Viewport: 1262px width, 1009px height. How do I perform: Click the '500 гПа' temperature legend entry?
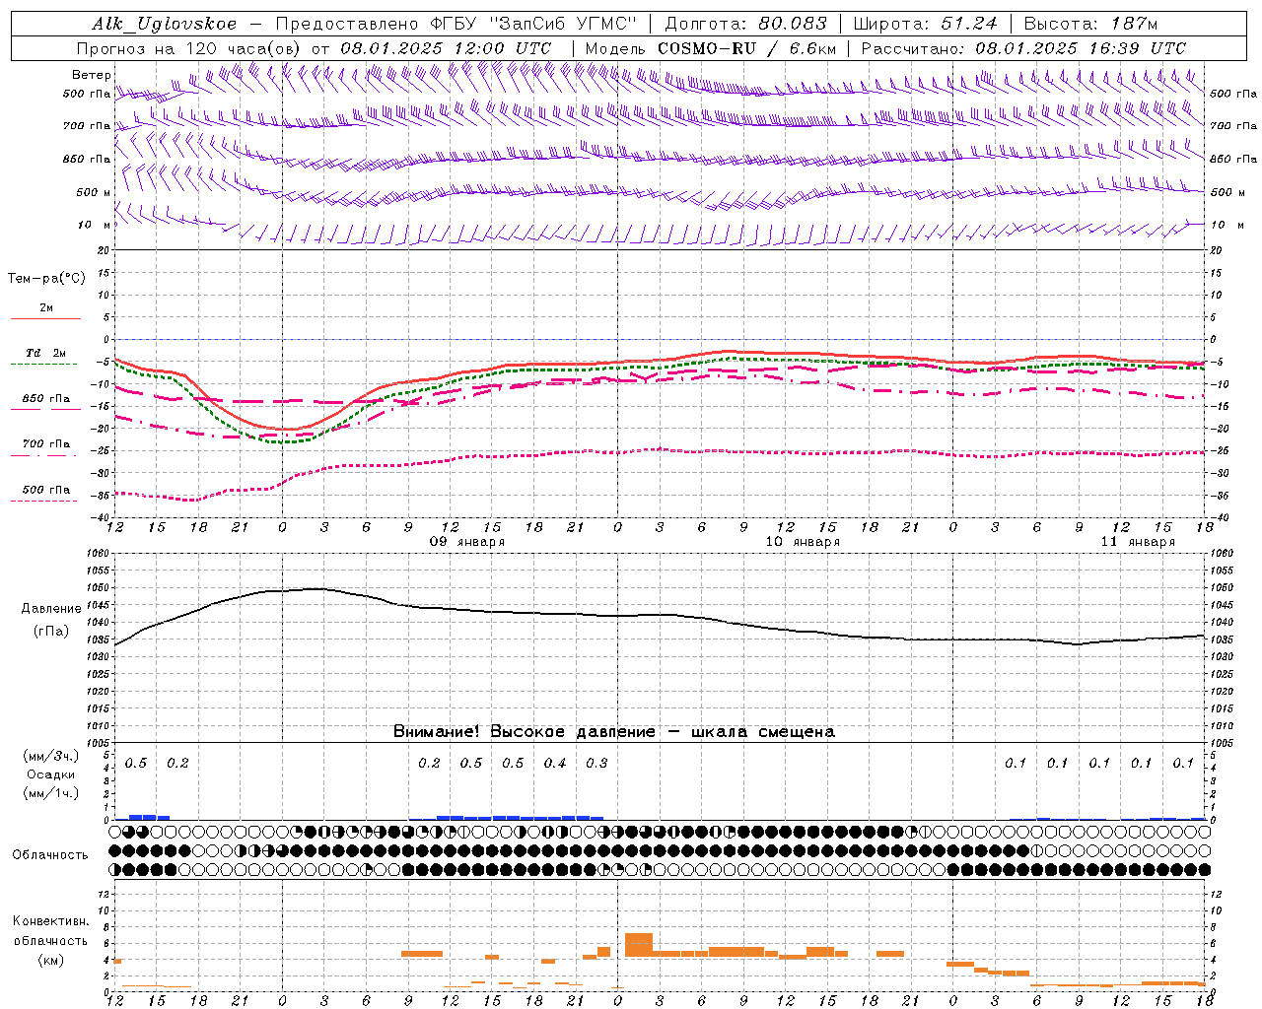coord(46,490)
